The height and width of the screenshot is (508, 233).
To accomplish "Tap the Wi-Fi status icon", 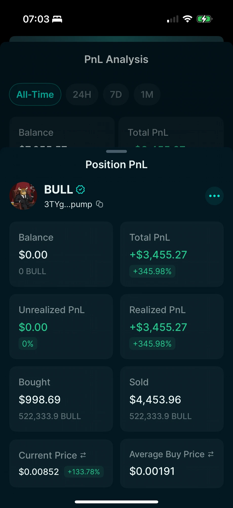I will click(187, 19).
